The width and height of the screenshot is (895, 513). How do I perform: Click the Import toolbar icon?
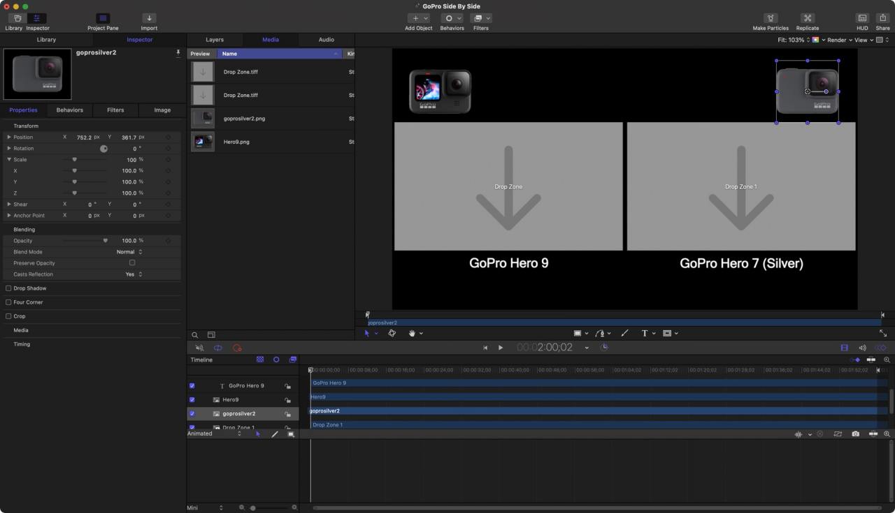pos(149,18)
